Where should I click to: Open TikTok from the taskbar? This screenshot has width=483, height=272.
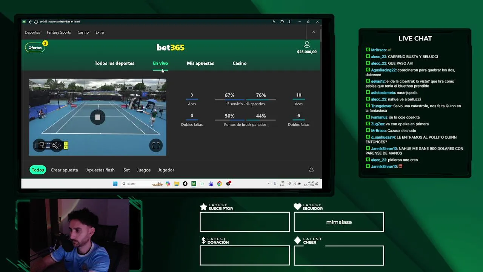185,184
